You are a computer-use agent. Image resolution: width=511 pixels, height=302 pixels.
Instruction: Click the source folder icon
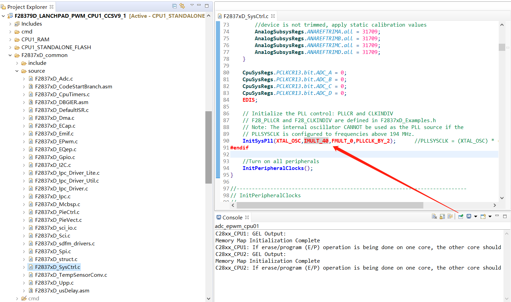pos(24,71)
